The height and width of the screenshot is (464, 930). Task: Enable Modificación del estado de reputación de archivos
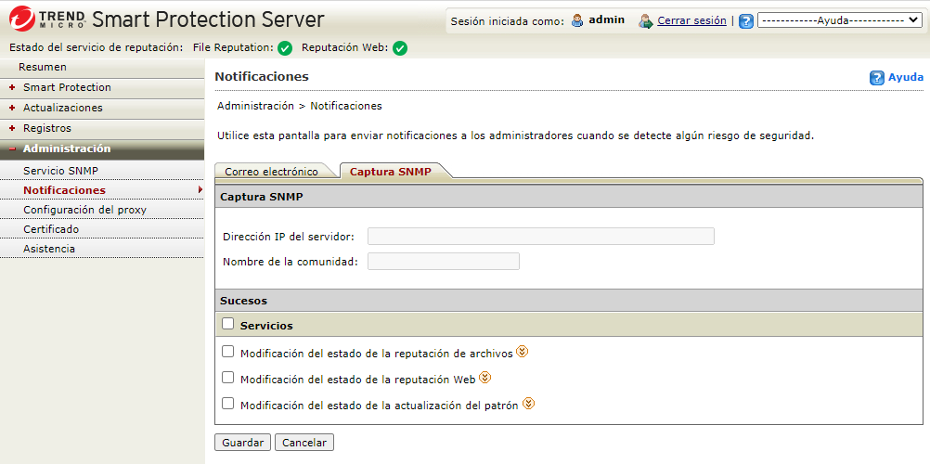[228, 352]
